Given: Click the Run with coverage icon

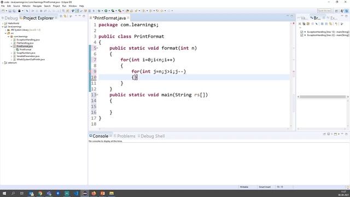Looking at the screenshot, I should tap(113, 11).
